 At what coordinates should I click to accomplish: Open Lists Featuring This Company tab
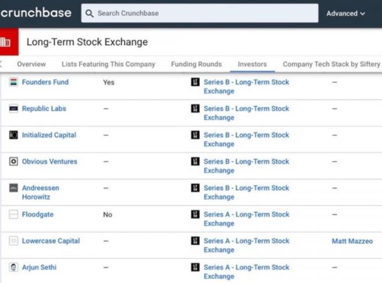108,64
